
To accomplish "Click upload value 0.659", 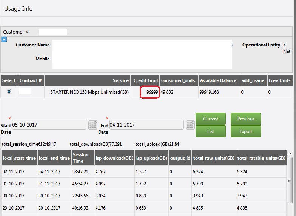I will (x=141, y=208).
